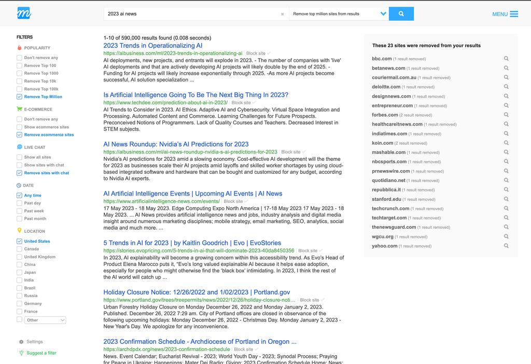Click Block site next to archdpdx.org URL

(x=244, y=349)
